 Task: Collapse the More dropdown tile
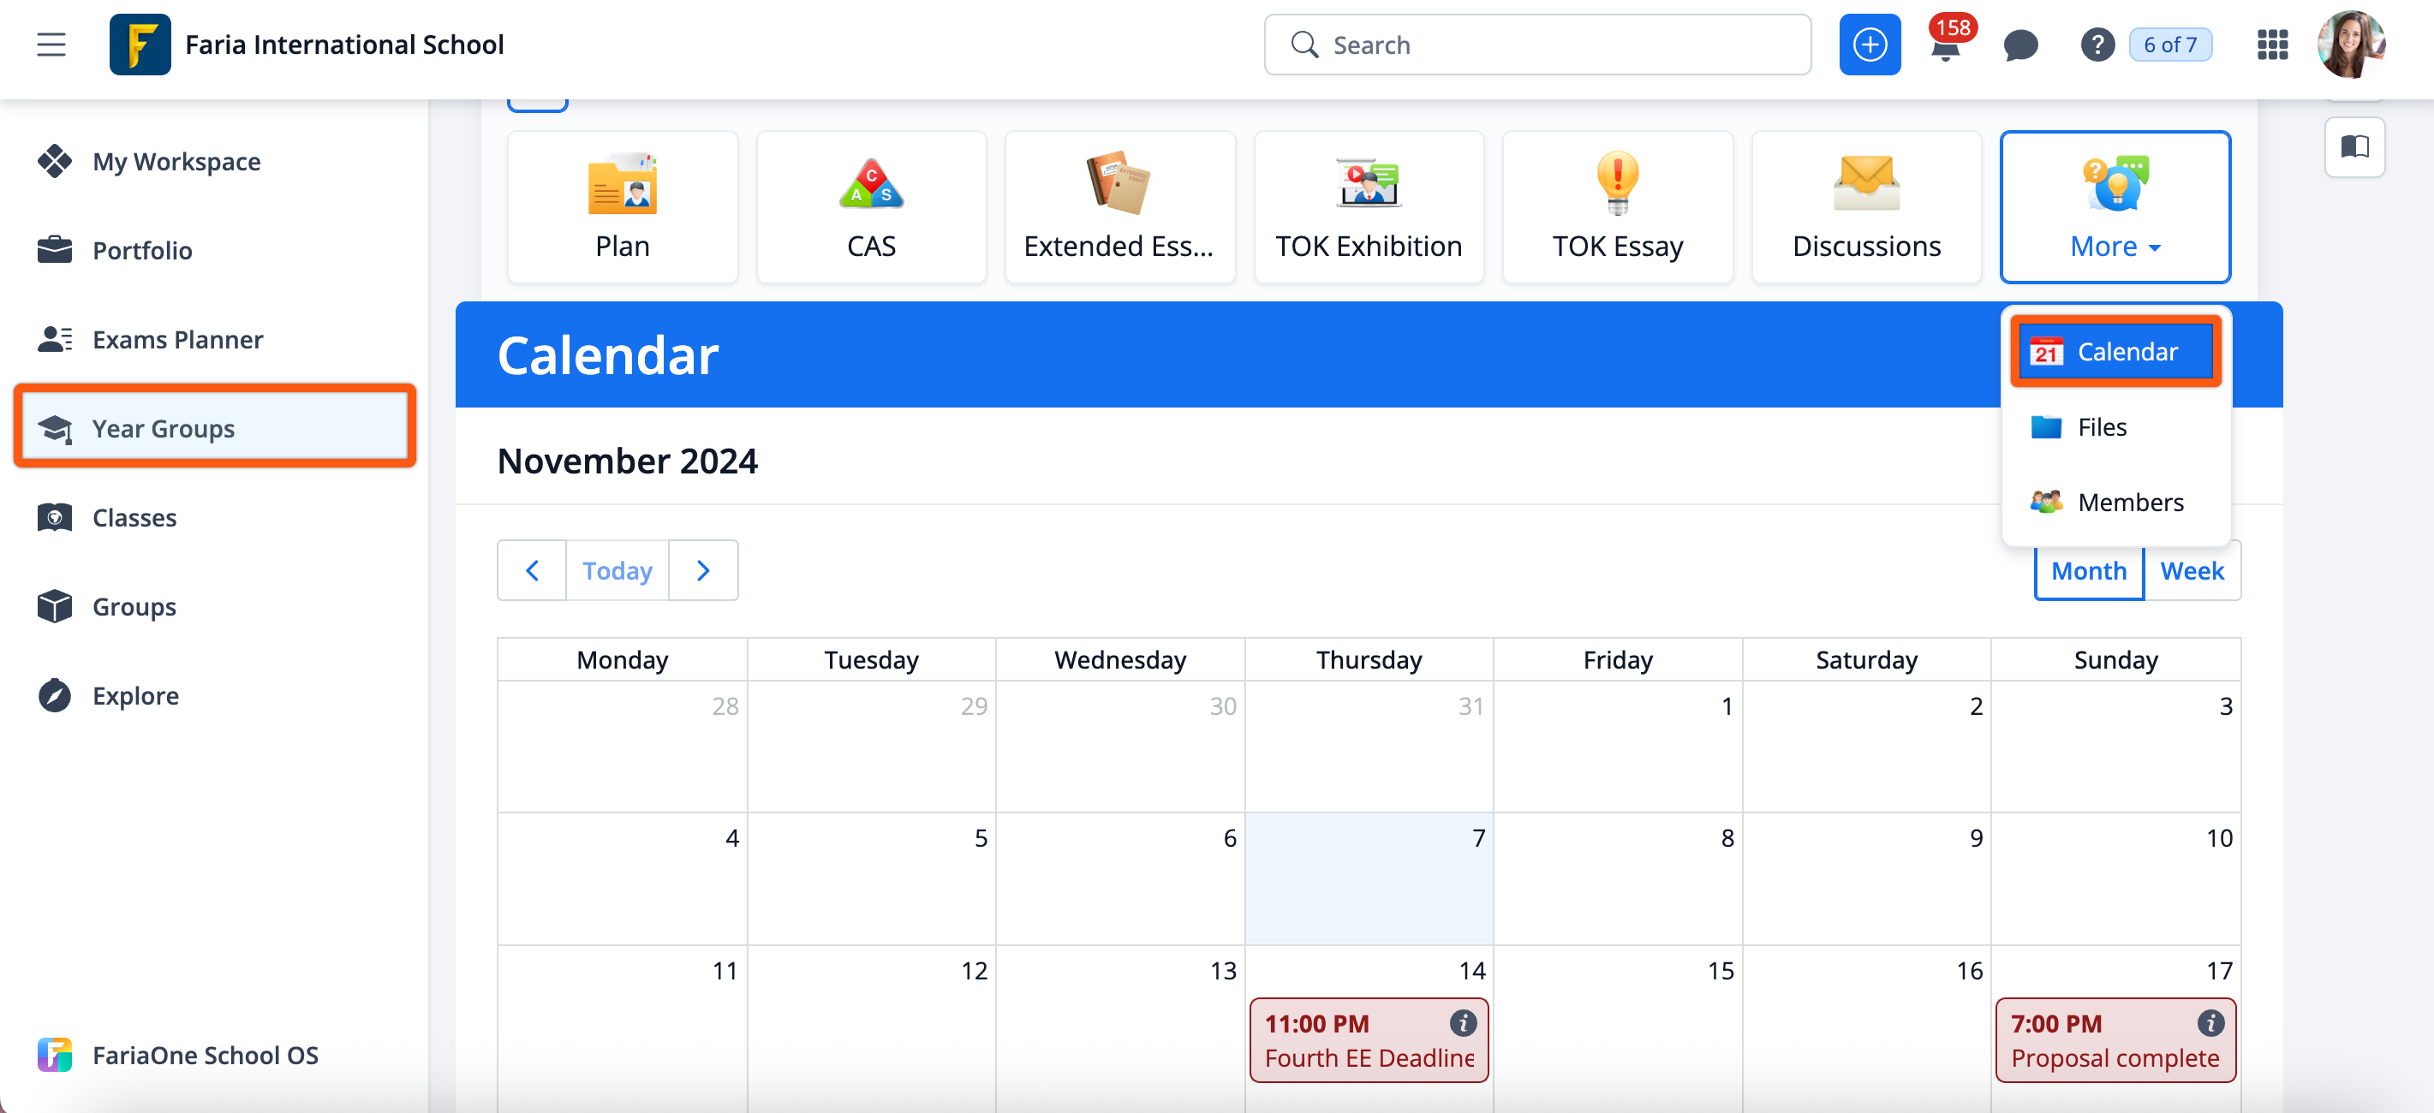tap(2115, 207)
